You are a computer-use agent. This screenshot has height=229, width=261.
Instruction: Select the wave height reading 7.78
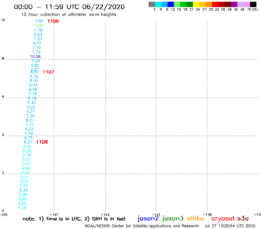click(38, 30)
